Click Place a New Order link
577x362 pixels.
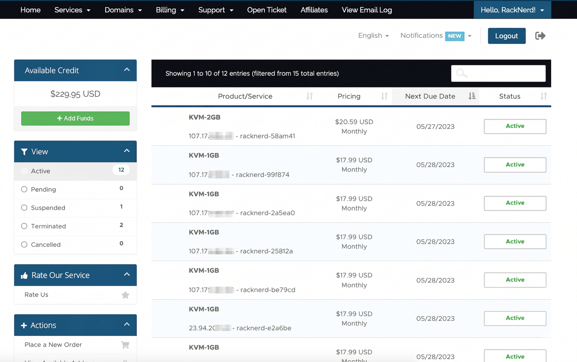coord(53,345)
